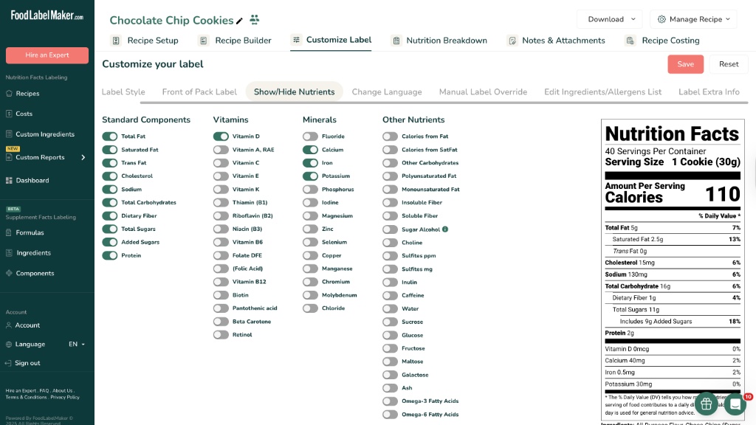Click the horizontal scrollbar under label tabs
756x425 pixels.
click(443, 103)
